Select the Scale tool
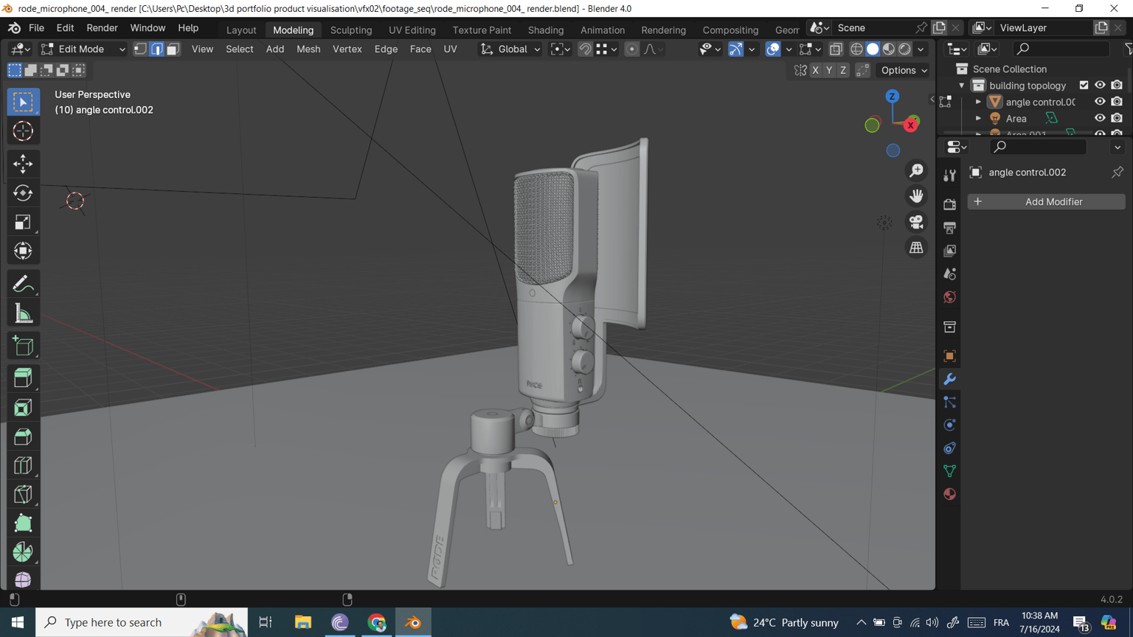The image size is (1133, 637). (x=23, y=222)
